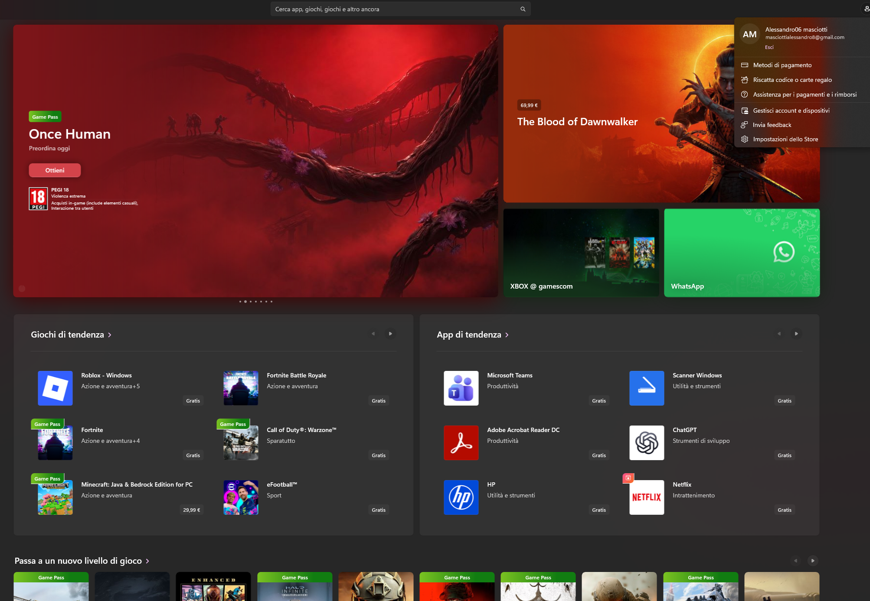Open the Scanner Windows app icon
The width and height of the screenshot is (870, 601).
click(647, 388)
